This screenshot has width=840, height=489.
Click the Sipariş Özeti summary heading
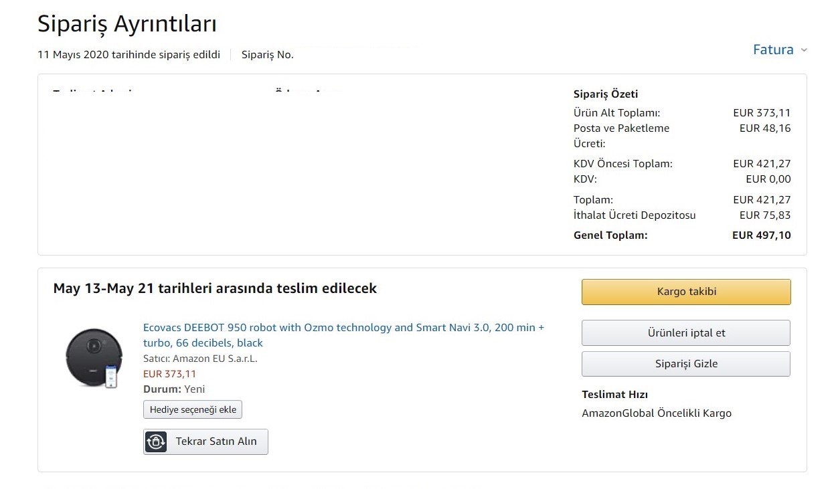606,94
